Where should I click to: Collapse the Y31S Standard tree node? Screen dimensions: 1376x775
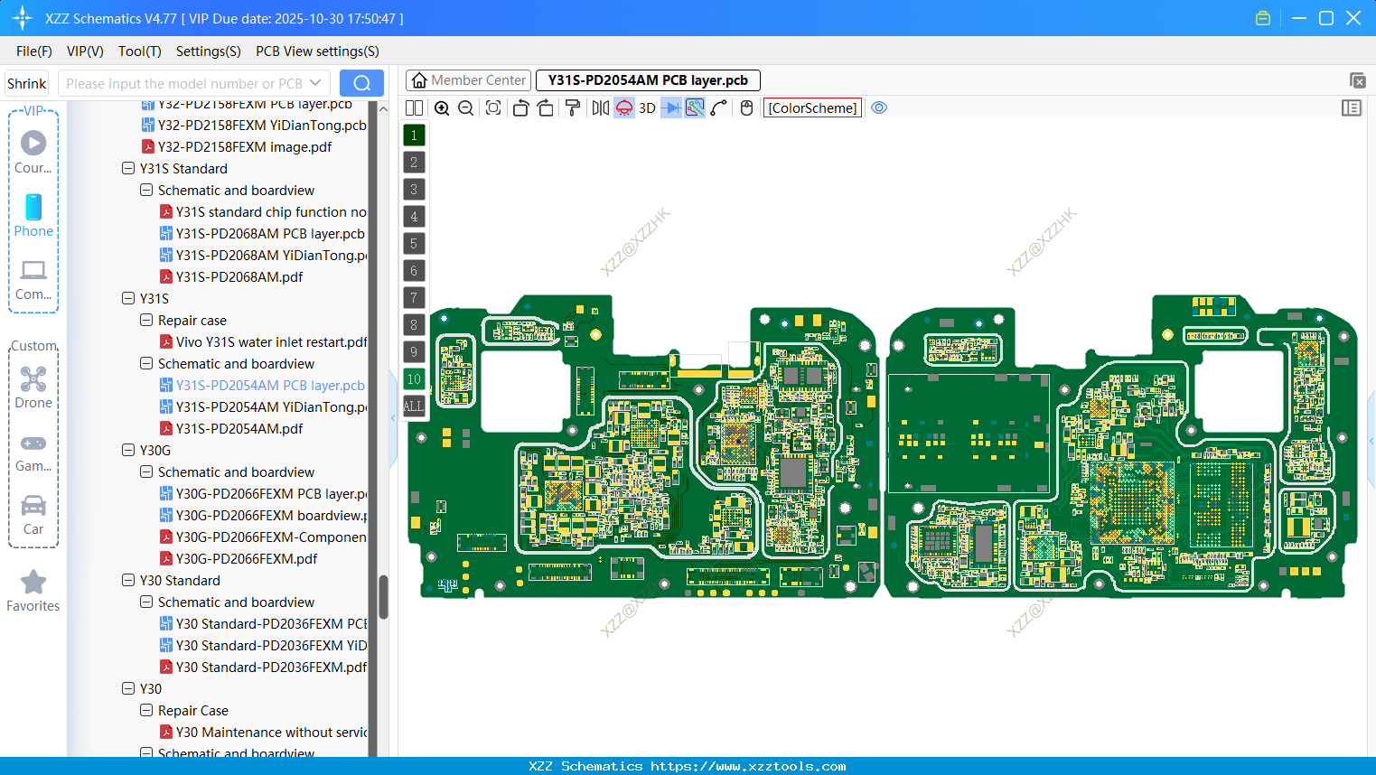[127, 168]
